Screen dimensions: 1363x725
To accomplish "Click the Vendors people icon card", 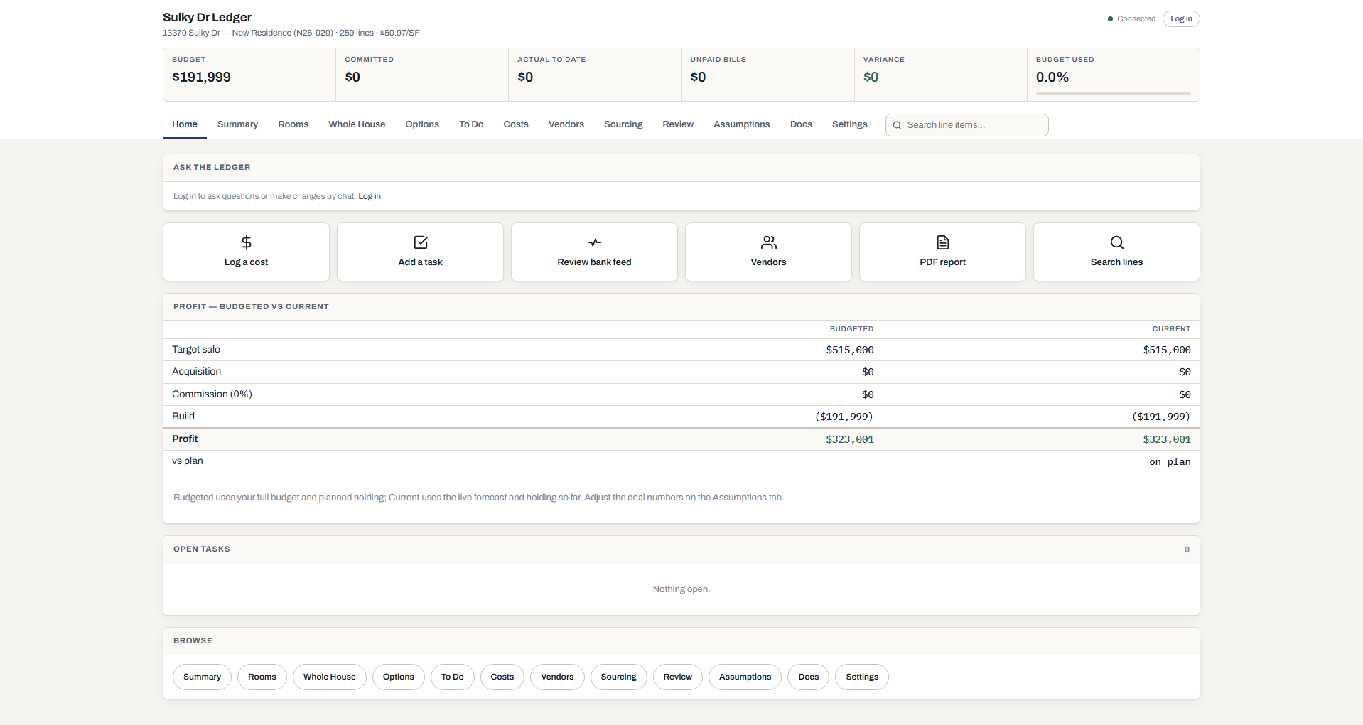I will [768, 252].
